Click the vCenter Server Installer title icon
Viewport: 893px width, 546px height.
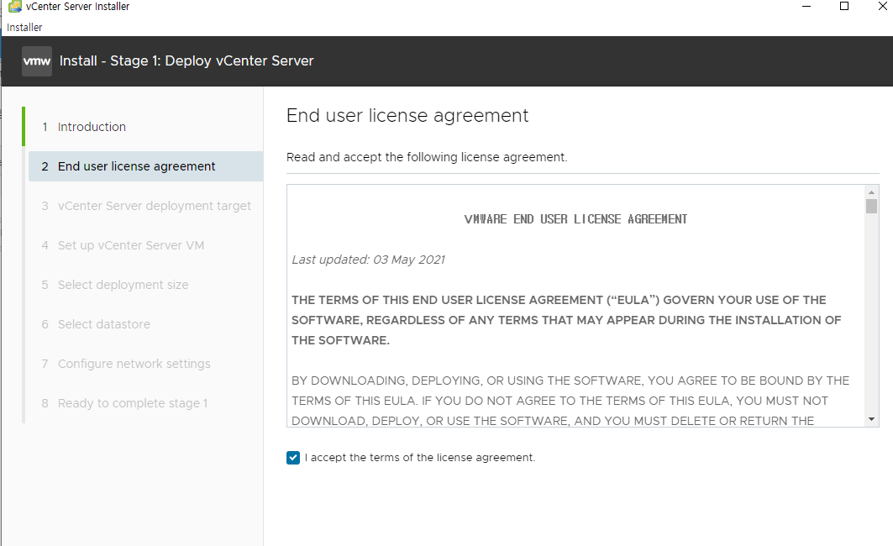pos(15,6)
